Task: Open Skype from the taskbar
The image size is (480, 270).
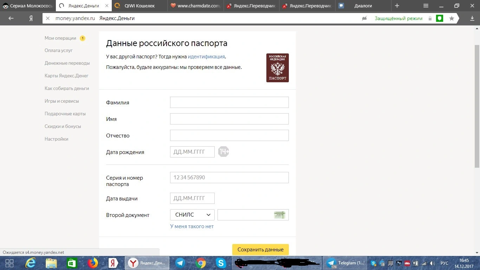Action: 221,263
